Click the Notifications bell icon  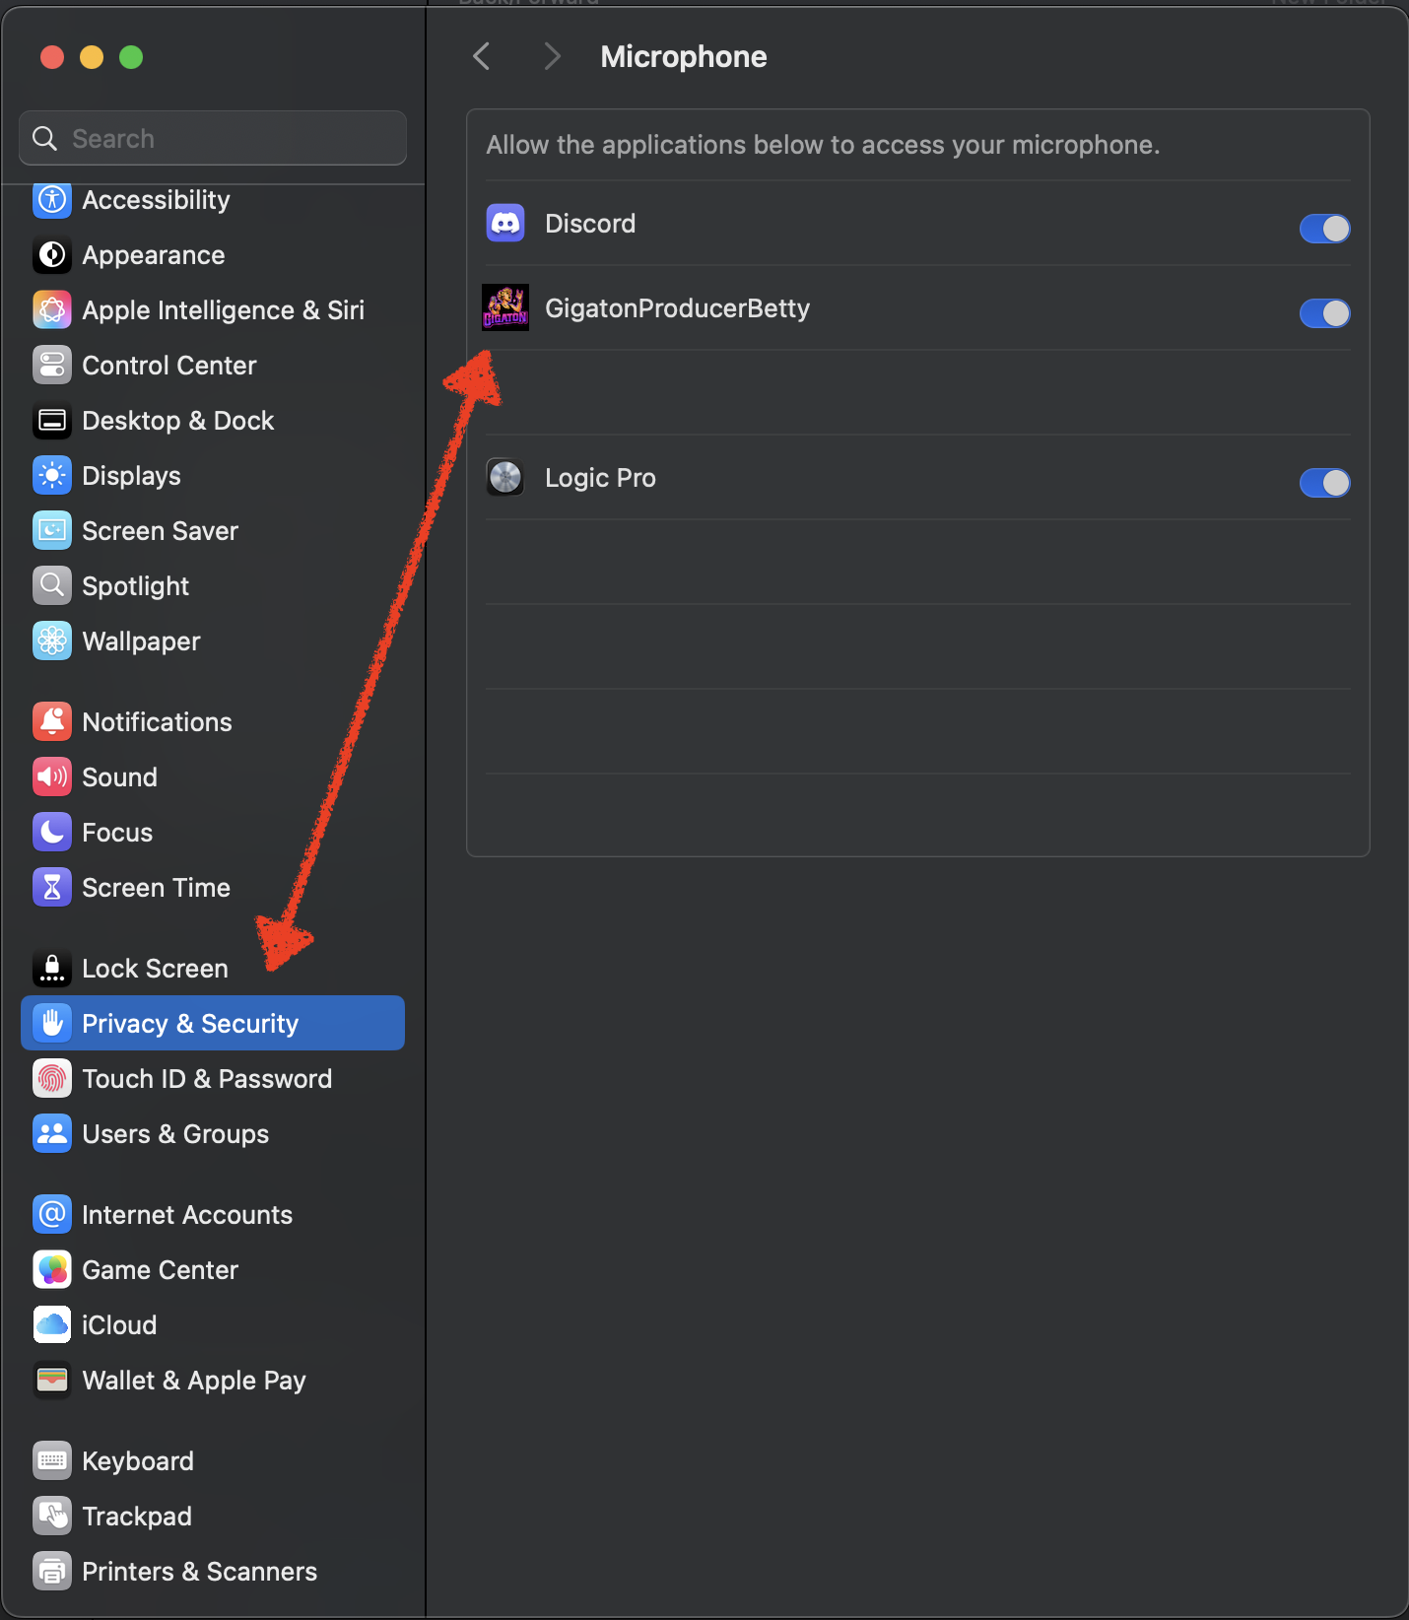[52, 722]
